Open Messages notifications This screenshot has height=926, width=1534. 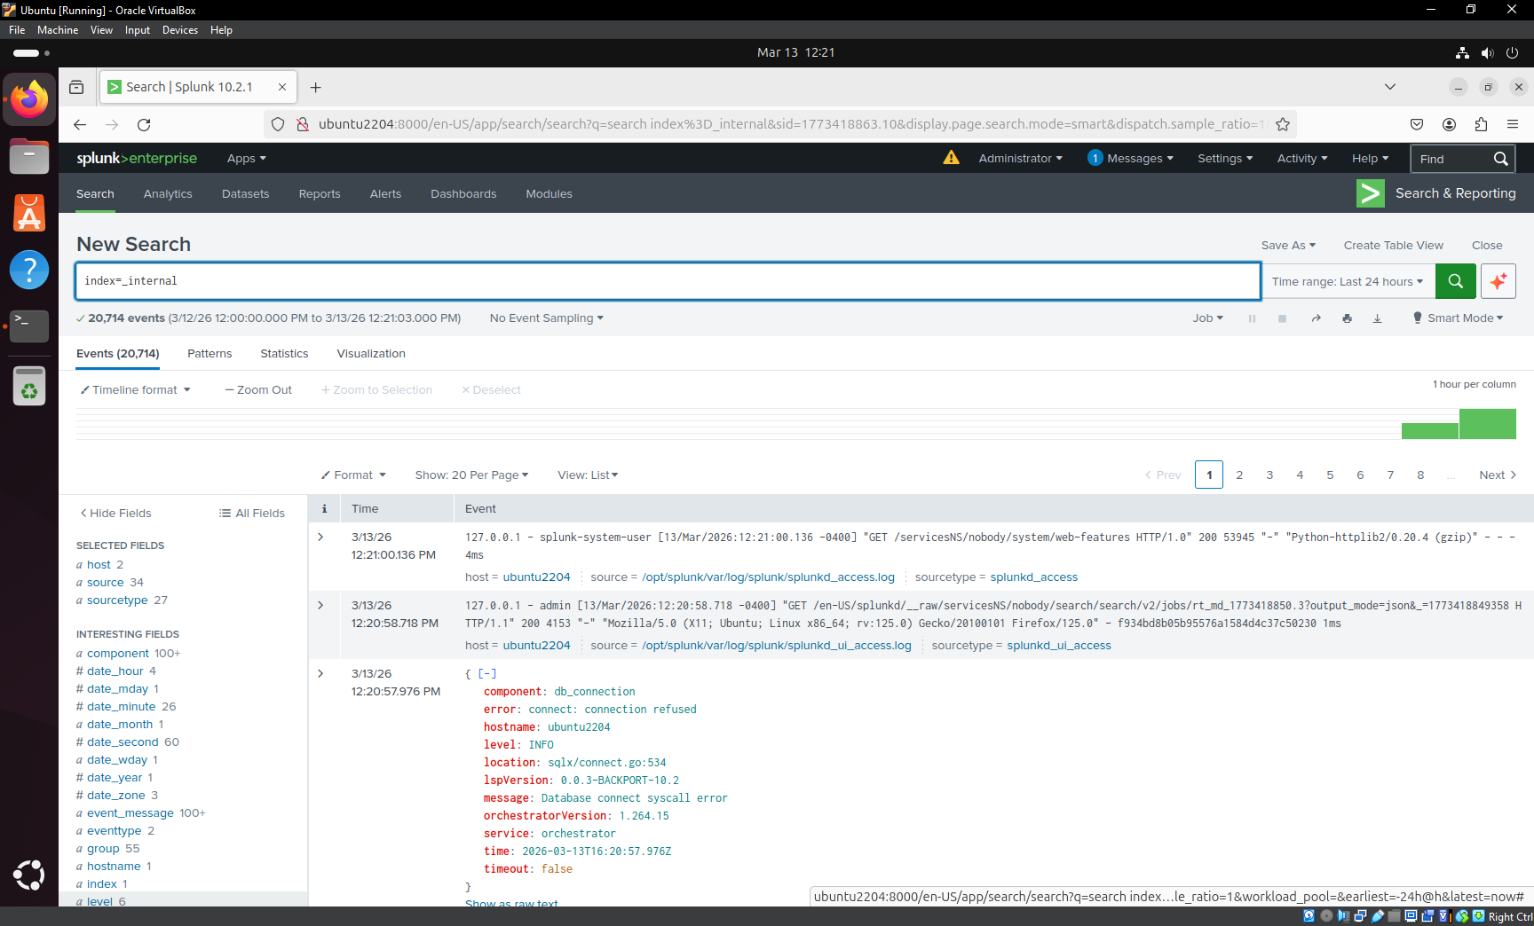pos(1129,158)
